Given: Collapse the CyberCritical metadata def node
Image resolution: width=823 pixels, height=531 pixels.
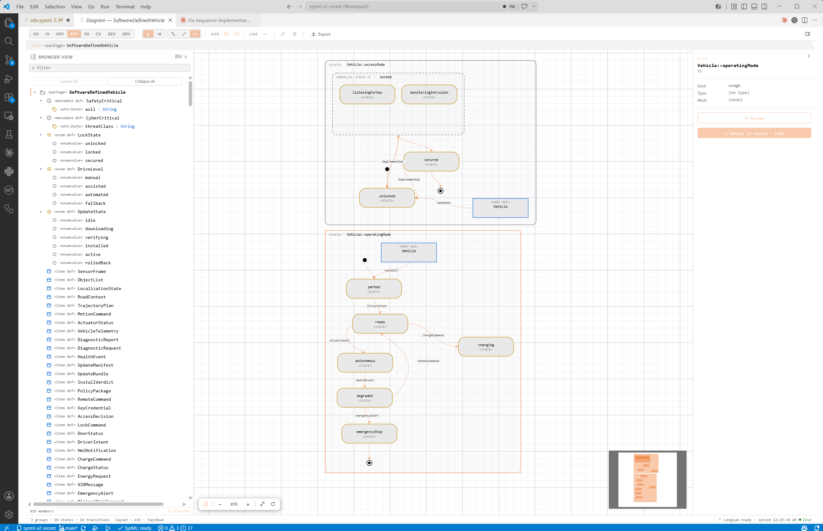Looking at the screenshot, I should (41, 118).
